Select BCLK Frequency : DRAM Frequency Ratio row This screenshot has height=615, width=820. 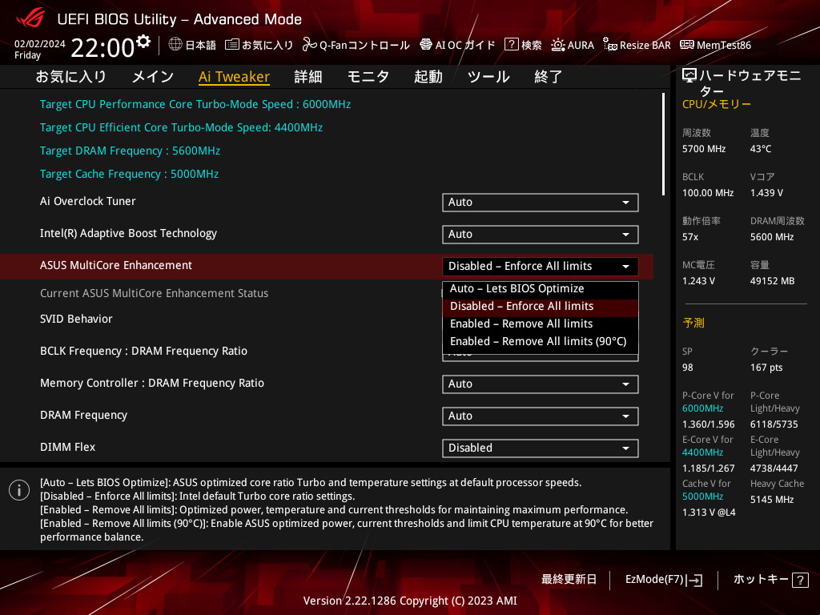click(327, 351)
